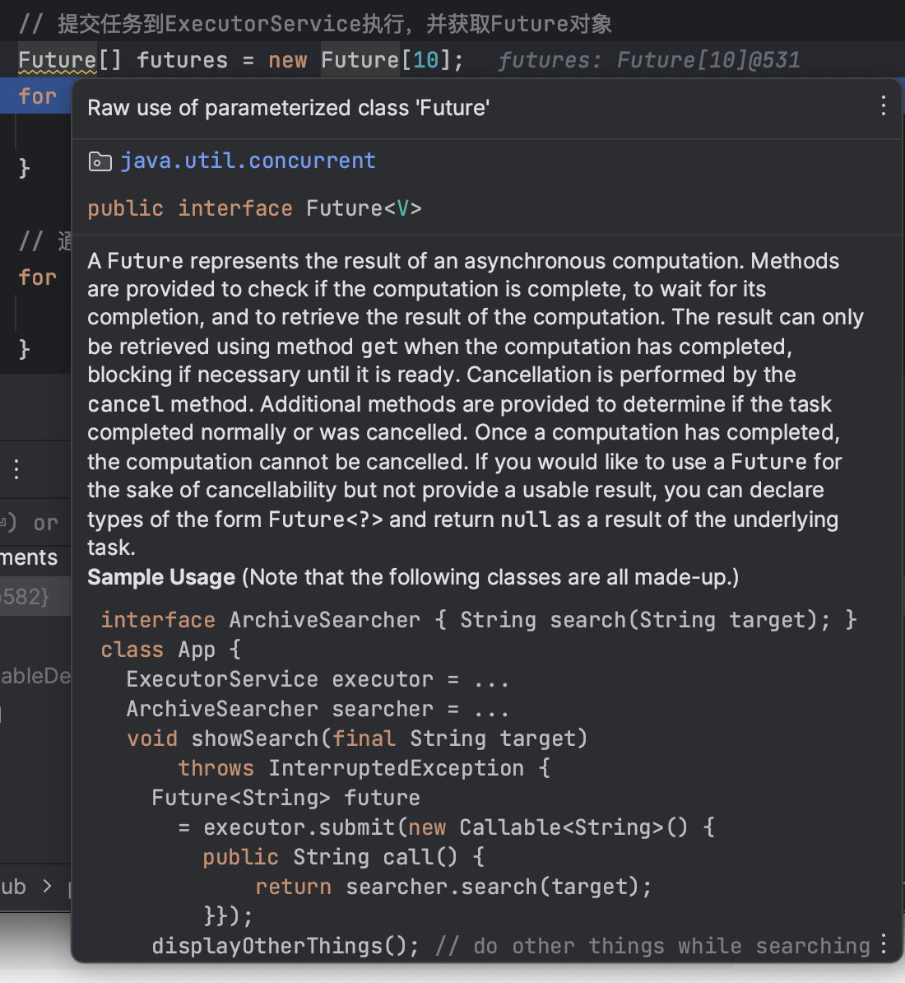The width and height of the screenshot is (905, 983).
Task: Select the debugger variable row ending in '582}'
Action: tap(25, 596)
